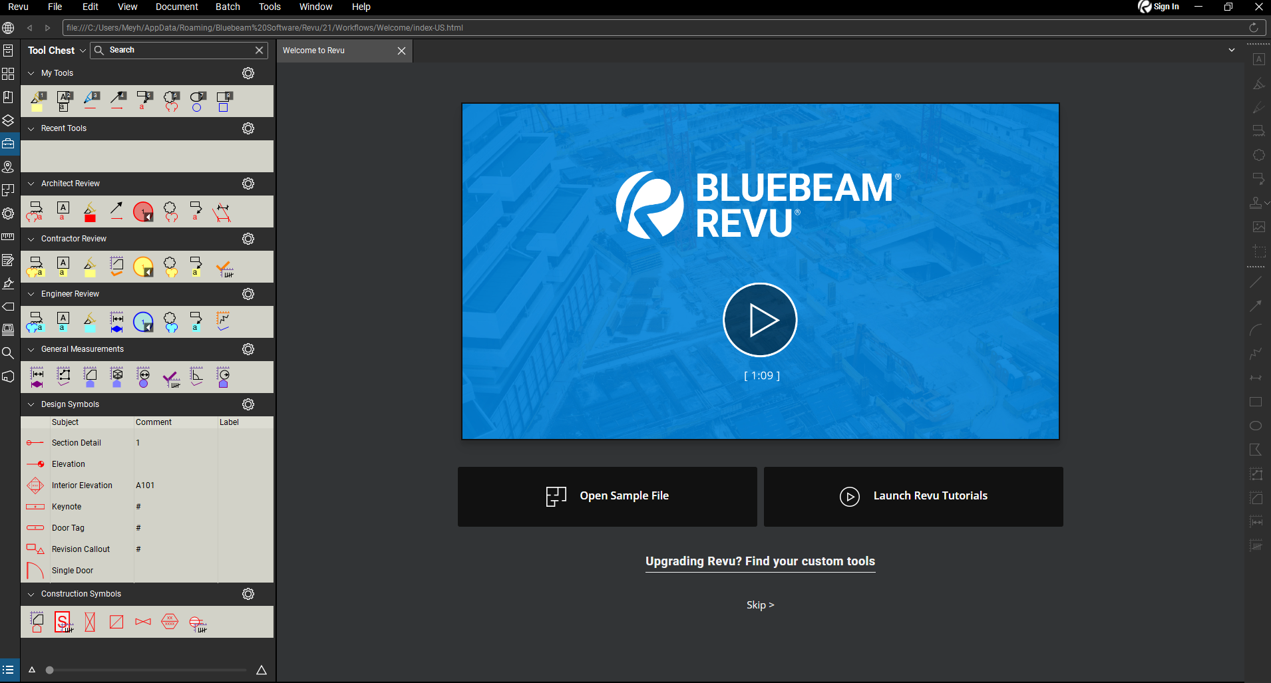The width and height of the screenshot is (1271, 683).
Task: Select the Cloud markup tool
Action: (x=1257, y=154)
